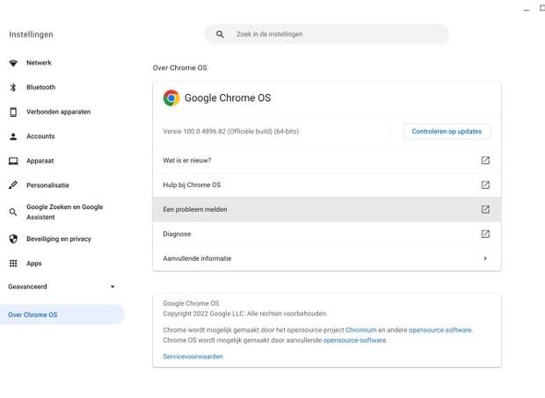
Task: Click the opensource-software link after 'en andere'
Action: click(440, 330)
